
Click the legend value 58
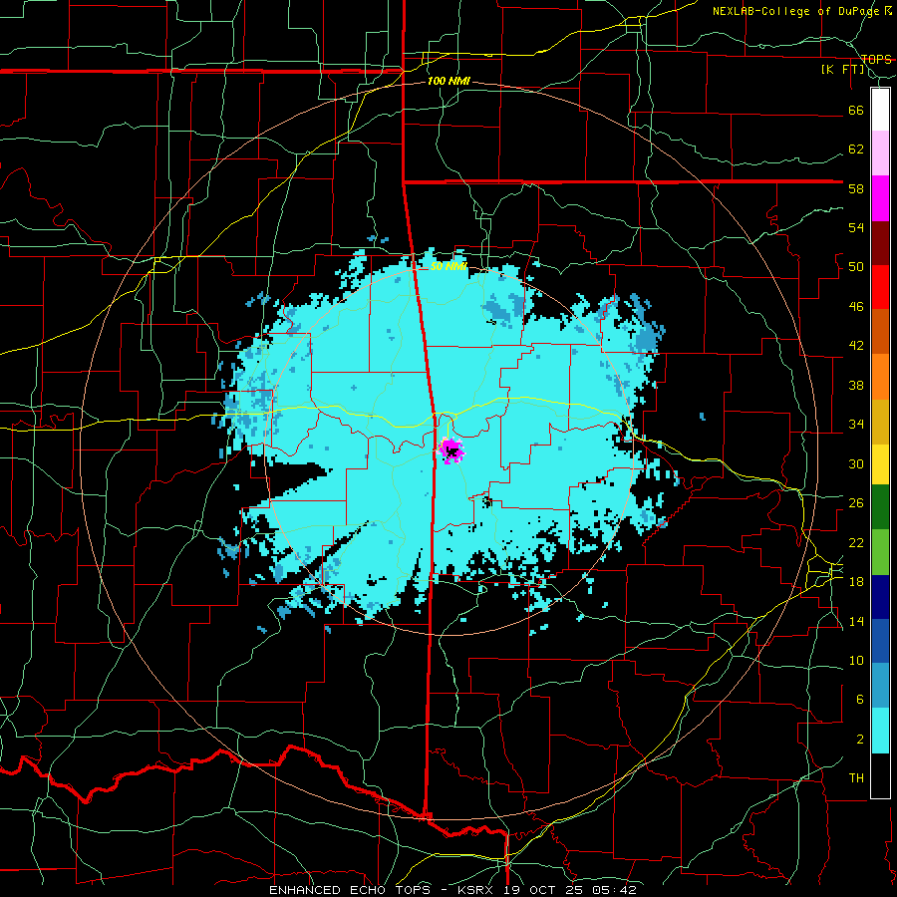point(856,188)
